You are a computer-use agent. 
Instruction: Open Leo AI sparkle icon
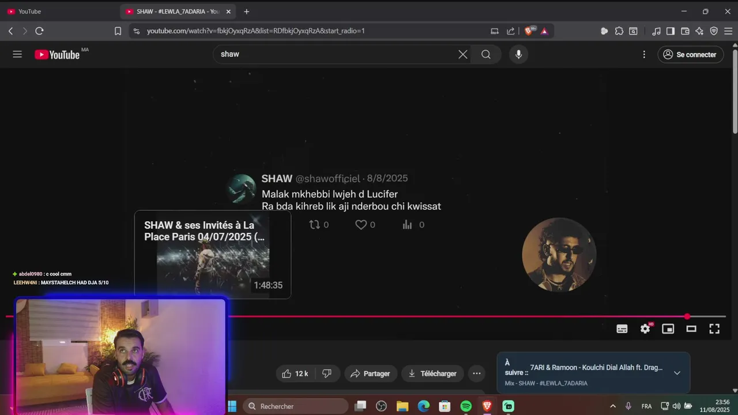(x=699, y=31)
